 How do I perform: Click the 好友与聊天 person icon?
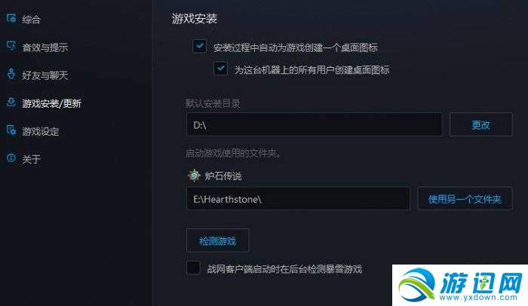pyautogui.click(x=11, y=74)
